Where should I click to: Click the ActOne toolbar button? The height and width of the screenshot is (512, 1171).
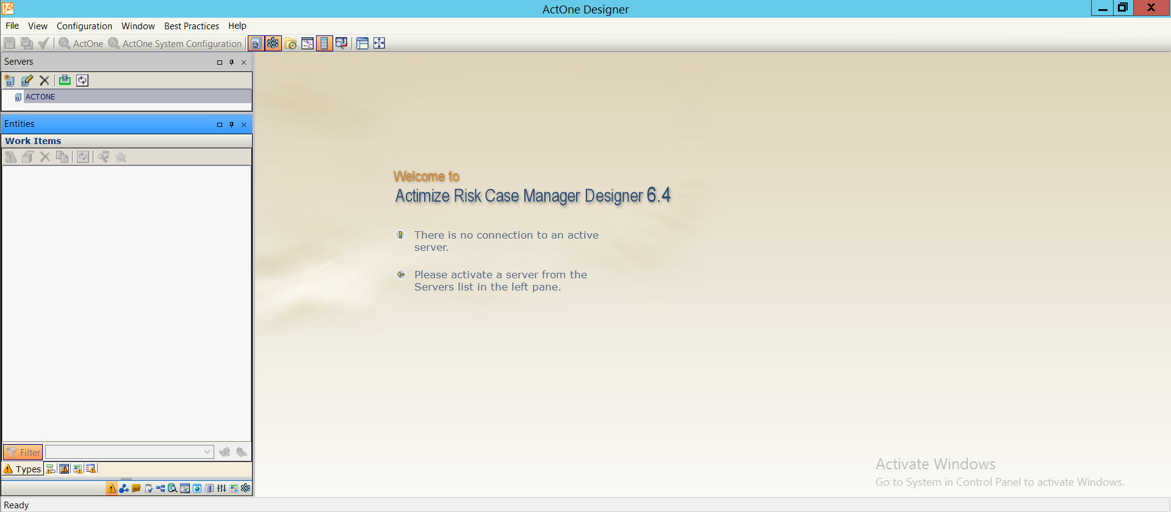coord(81,43)
